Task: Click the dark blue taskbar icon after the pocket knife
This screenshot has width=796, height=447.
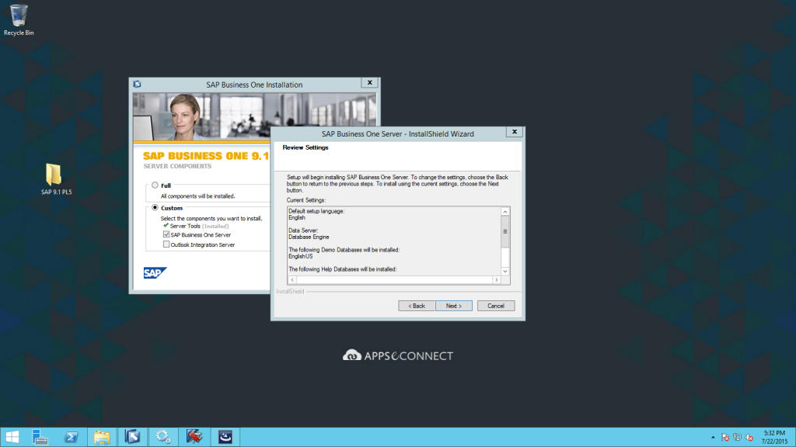Action: click(x=225, y=437)
